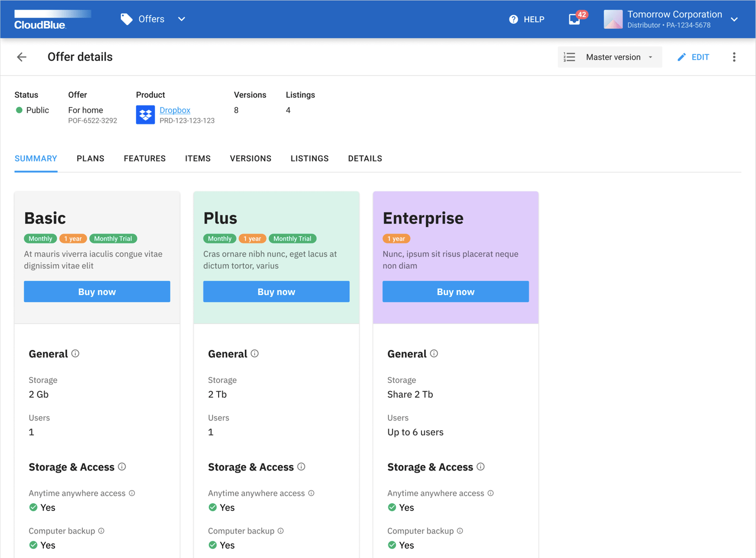
Task: Click the Dropbox product logo icon
Action: click(x=145, y=115)
